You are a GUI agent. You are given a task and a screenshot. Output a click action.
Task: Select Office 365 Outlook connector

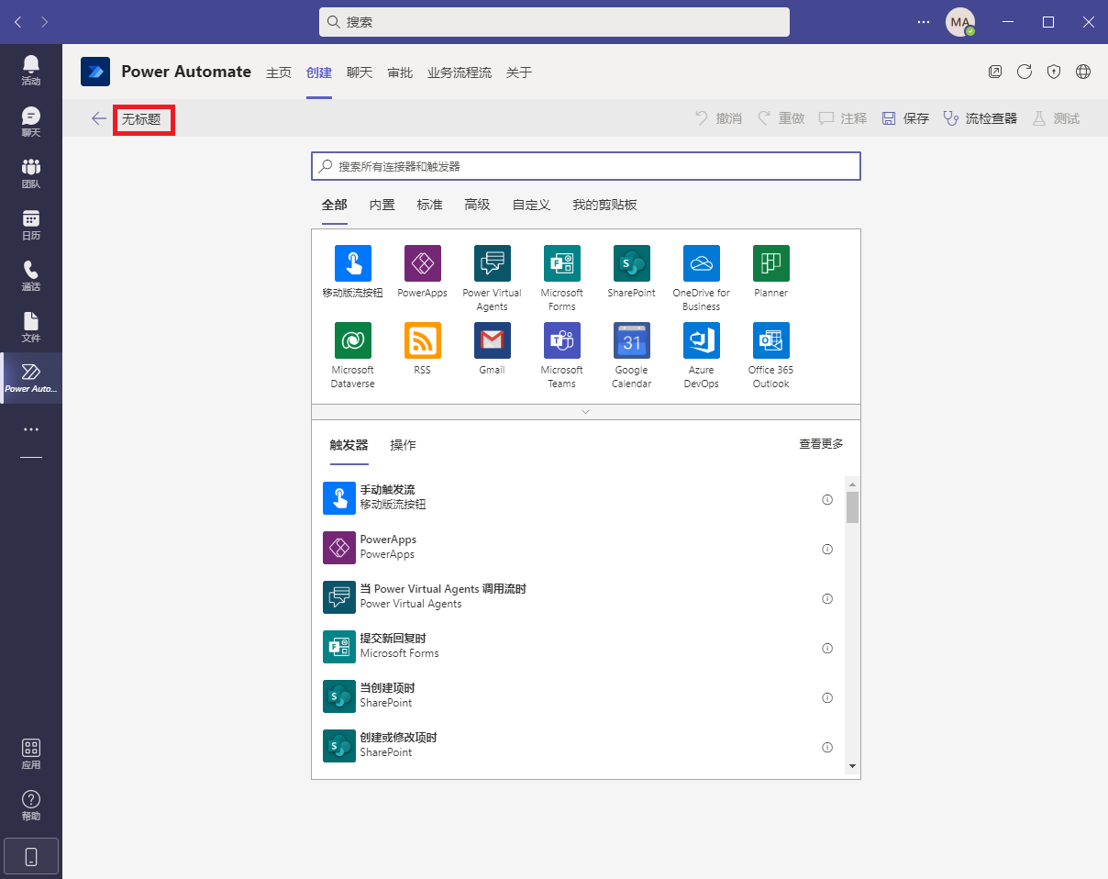771,340
